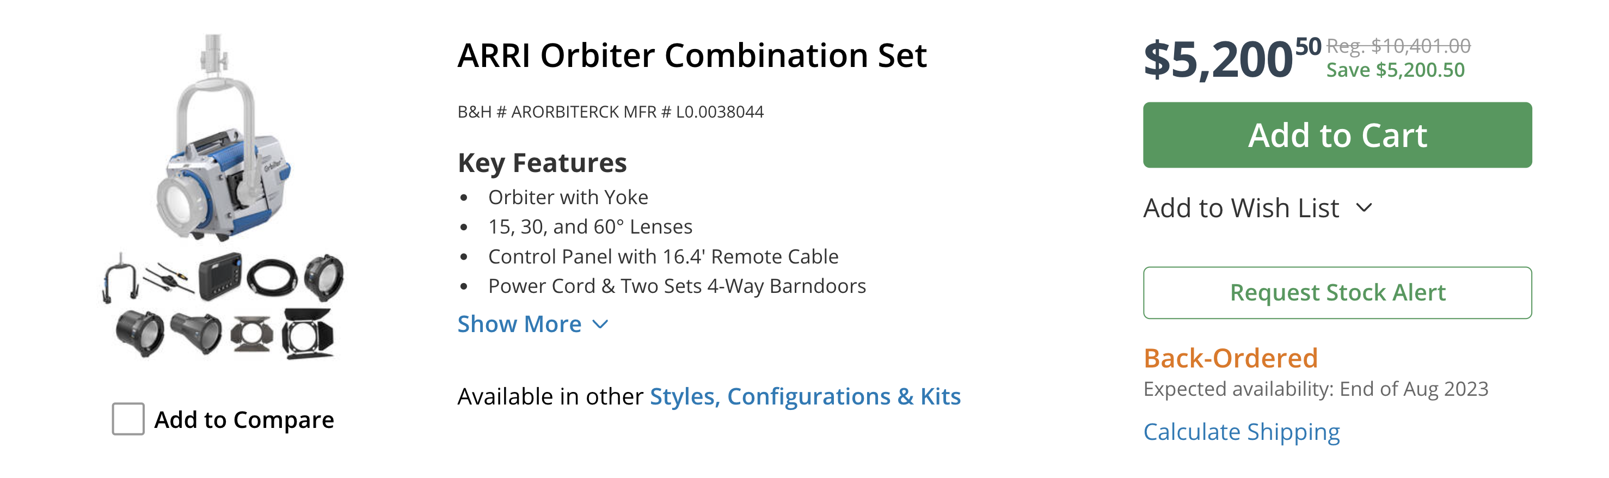
Task: Click the Add to Compare label text
Action: [x=244, y=420]
